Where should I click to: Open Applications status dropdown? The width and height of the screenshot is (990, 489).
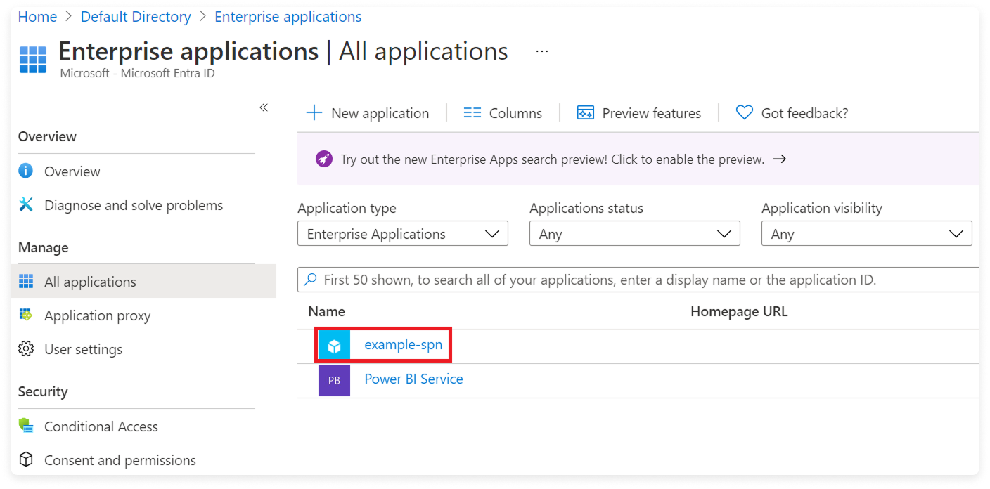[635, 234]
